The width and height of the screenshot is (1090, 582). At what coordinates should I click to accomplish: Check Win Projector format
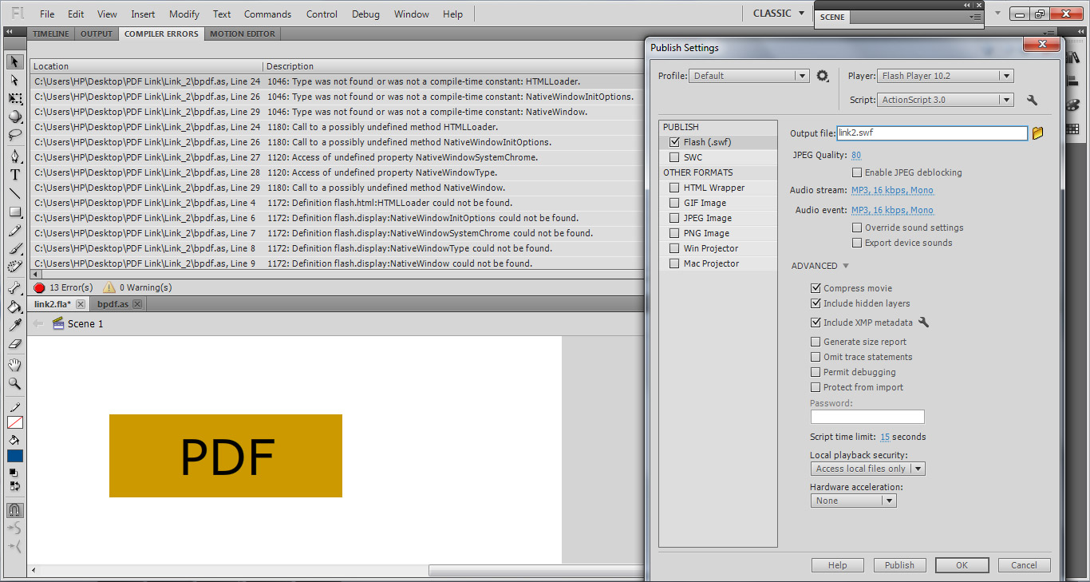click(674, 248)
